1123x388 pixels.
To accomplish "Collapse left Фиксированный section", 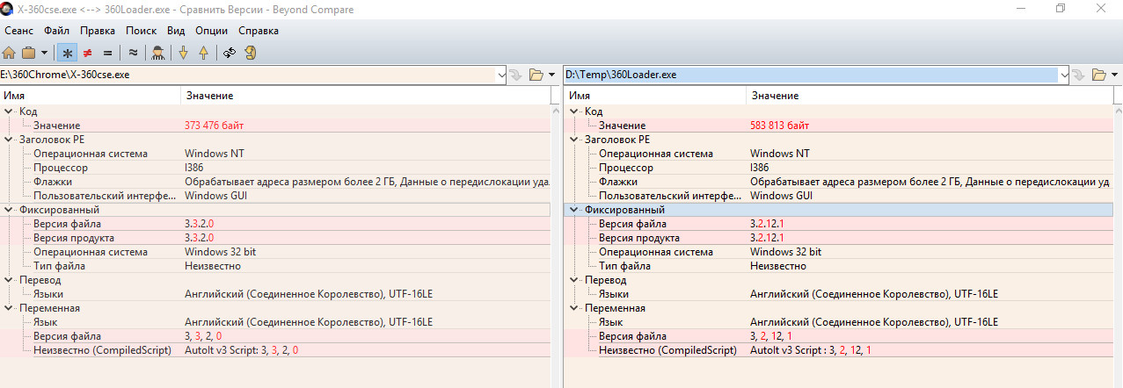I will click(x=9, y=210).
